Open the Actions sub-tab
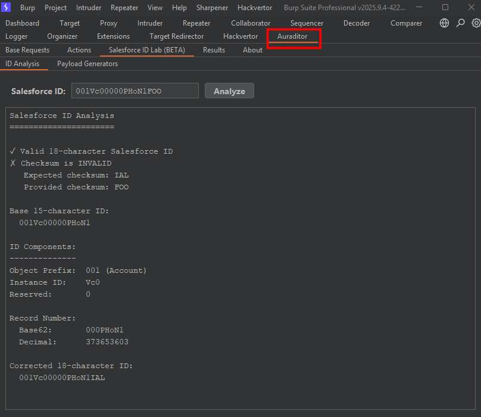The width and height of the screenshot is (481, 417). [x=79, y=50]
